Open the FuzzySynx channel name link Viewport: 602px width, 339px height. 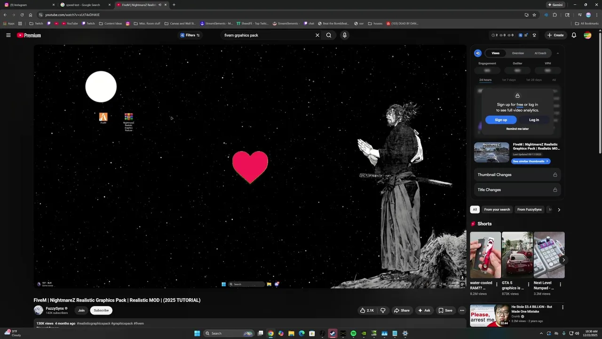pyautogui.click(x=55, y=308)
